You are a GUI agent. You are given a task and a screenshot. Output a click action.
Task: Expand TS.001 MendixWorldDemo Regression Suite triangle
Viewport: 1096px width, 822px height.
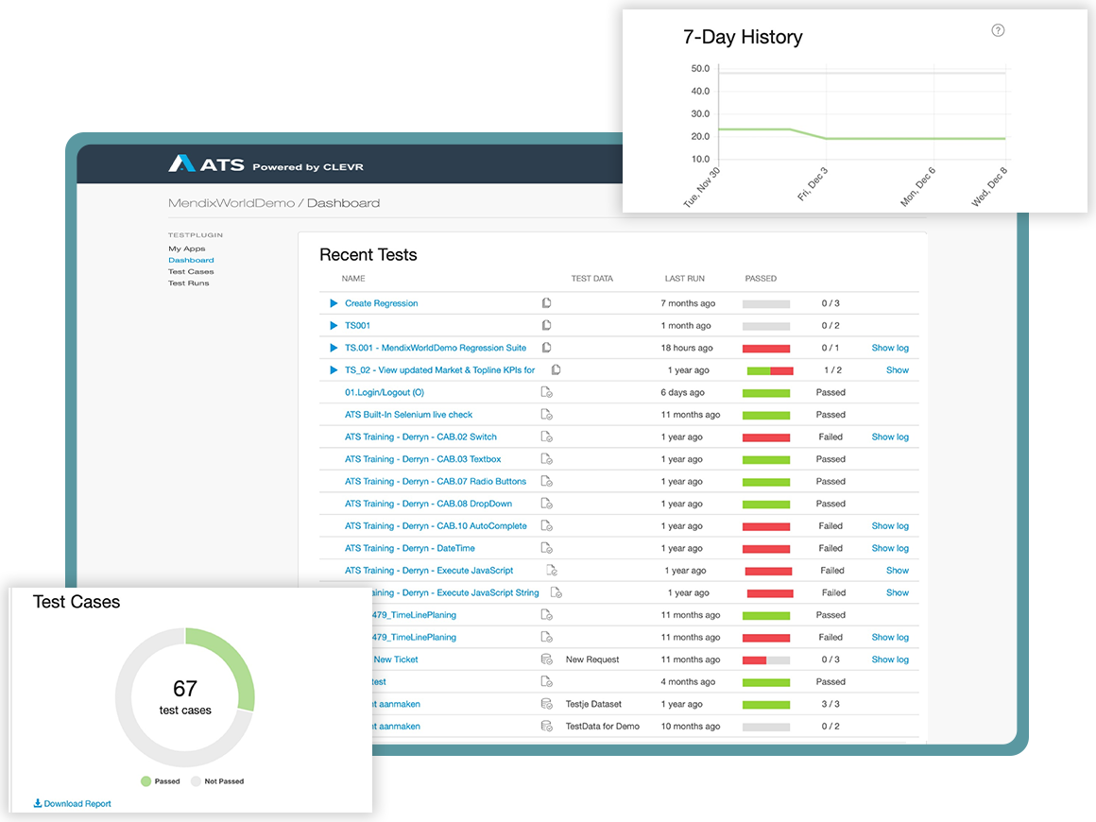334,348
